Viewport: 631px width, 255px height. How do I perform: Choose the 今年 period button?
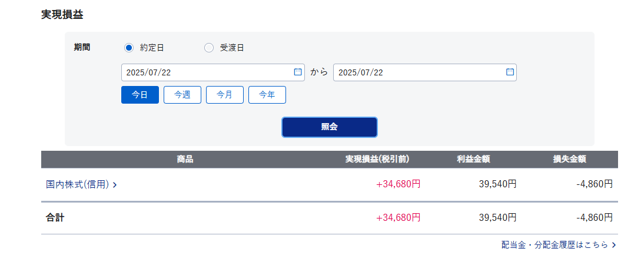click(267, 95)
